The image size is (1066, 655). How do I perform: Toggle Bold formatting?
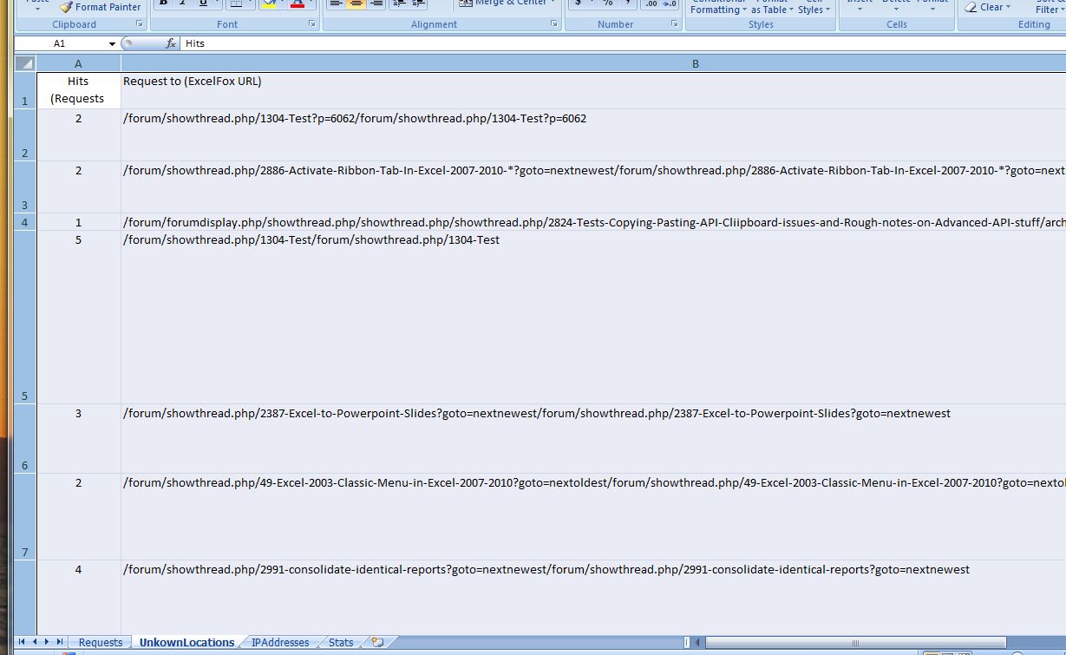162,3
